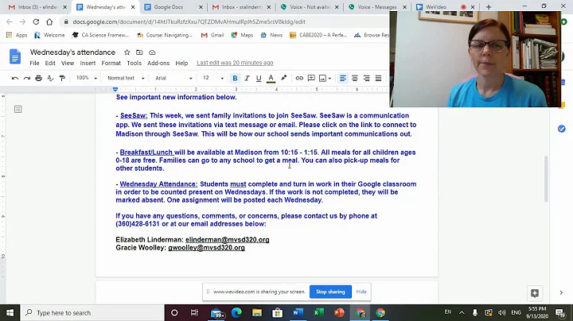Select the Paint format tool
The height and width of the screenshot is (321, 573).
point(63,78)
